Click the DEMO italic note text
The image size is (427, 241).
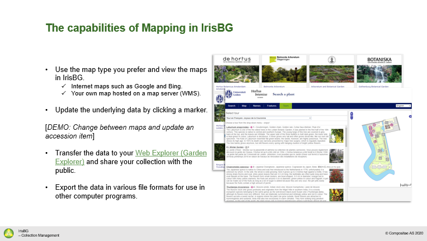(119, 131)
